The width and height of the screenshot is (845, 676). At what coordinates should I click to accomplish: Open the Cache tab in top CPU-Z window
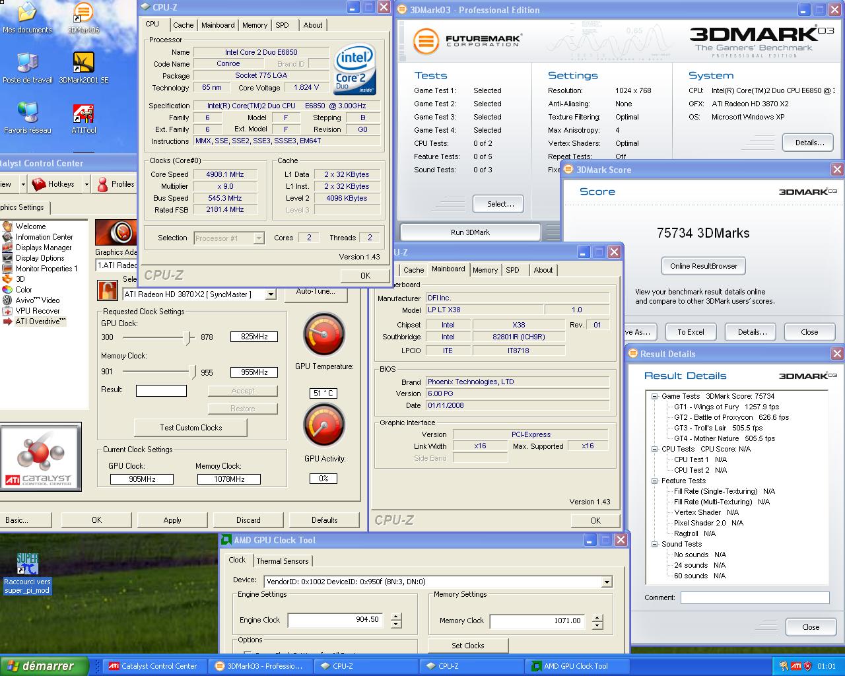click(183, 25)
